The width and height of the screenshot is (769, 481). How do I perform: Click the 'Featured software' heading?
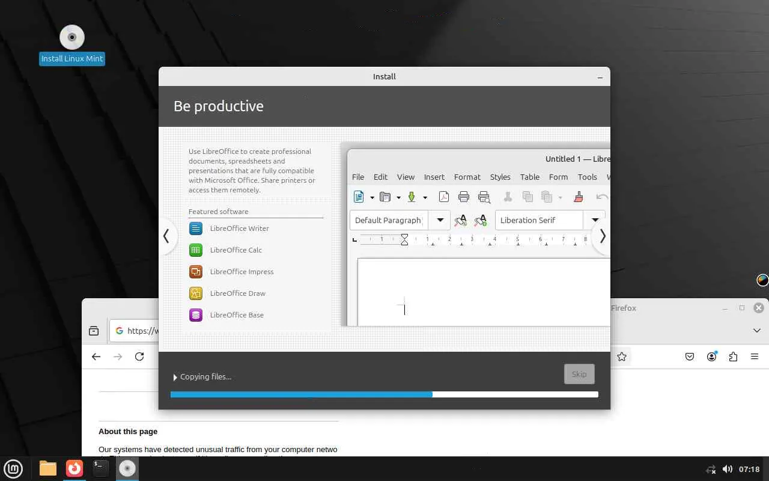(219, 212)
